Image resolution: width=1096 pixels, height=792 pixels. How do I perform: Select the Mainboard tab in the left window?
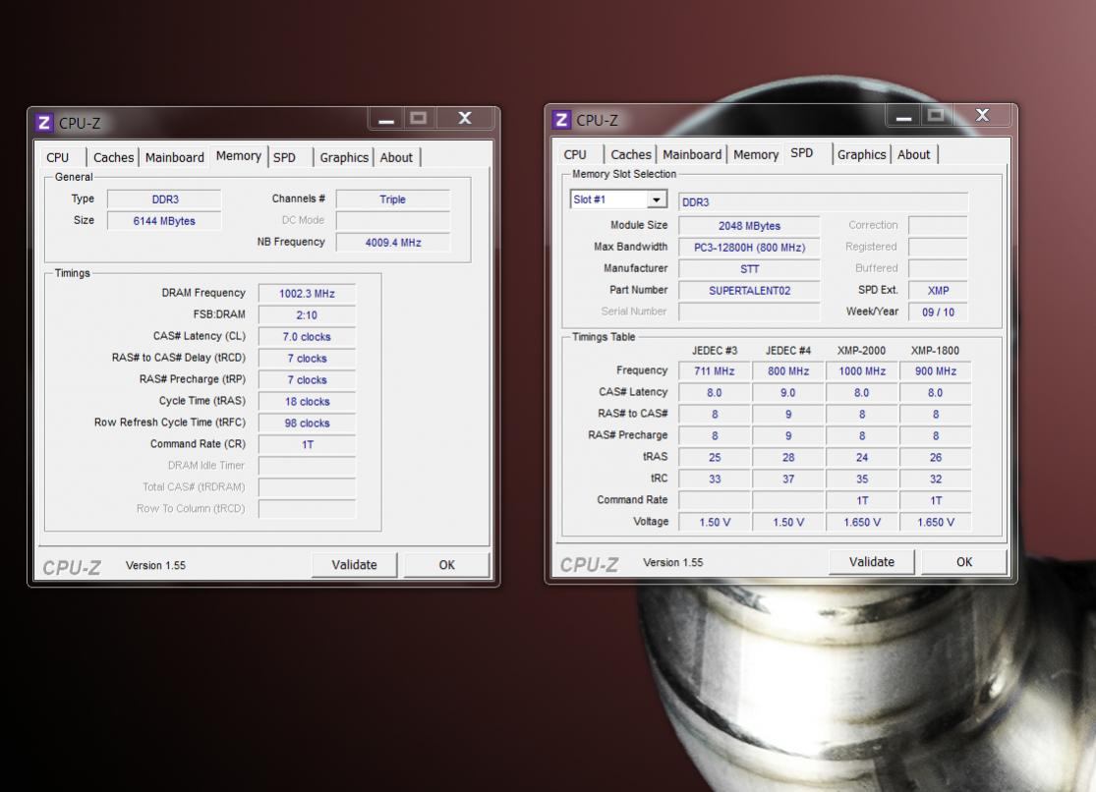[175, 157]
